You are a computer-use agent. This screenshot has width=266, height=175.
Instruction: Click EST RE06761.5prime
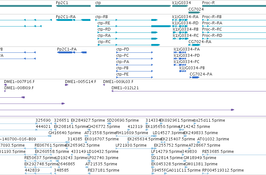tap(43, 148)
